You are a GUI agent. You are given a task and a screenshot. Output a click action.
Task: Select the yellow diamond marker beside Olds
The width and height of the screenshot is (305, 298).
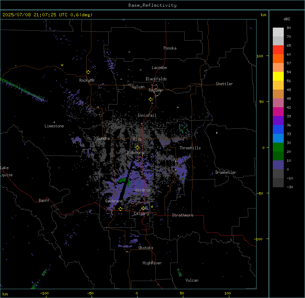[137, 147]
